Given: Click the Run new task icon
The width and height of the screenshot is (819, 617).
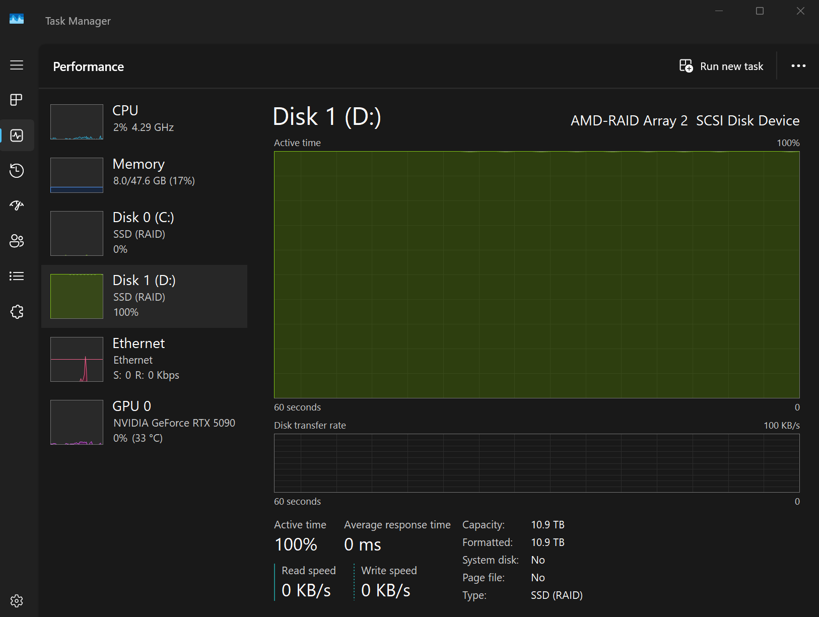Looking at the screenshot, I should coord(686,66).
